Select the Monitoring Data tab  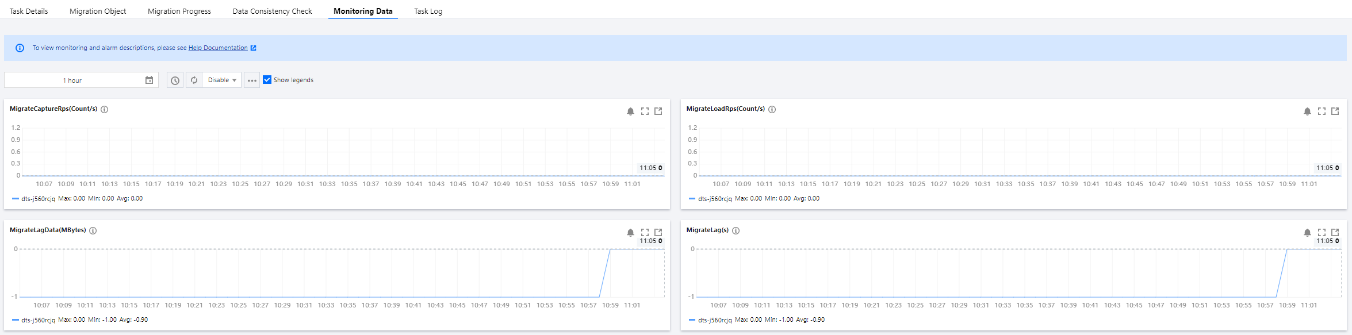363,11
